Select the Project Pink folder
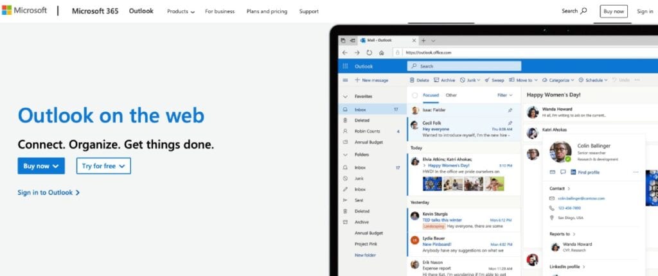The height and width of the screenshot is (276, 658). 366,244
